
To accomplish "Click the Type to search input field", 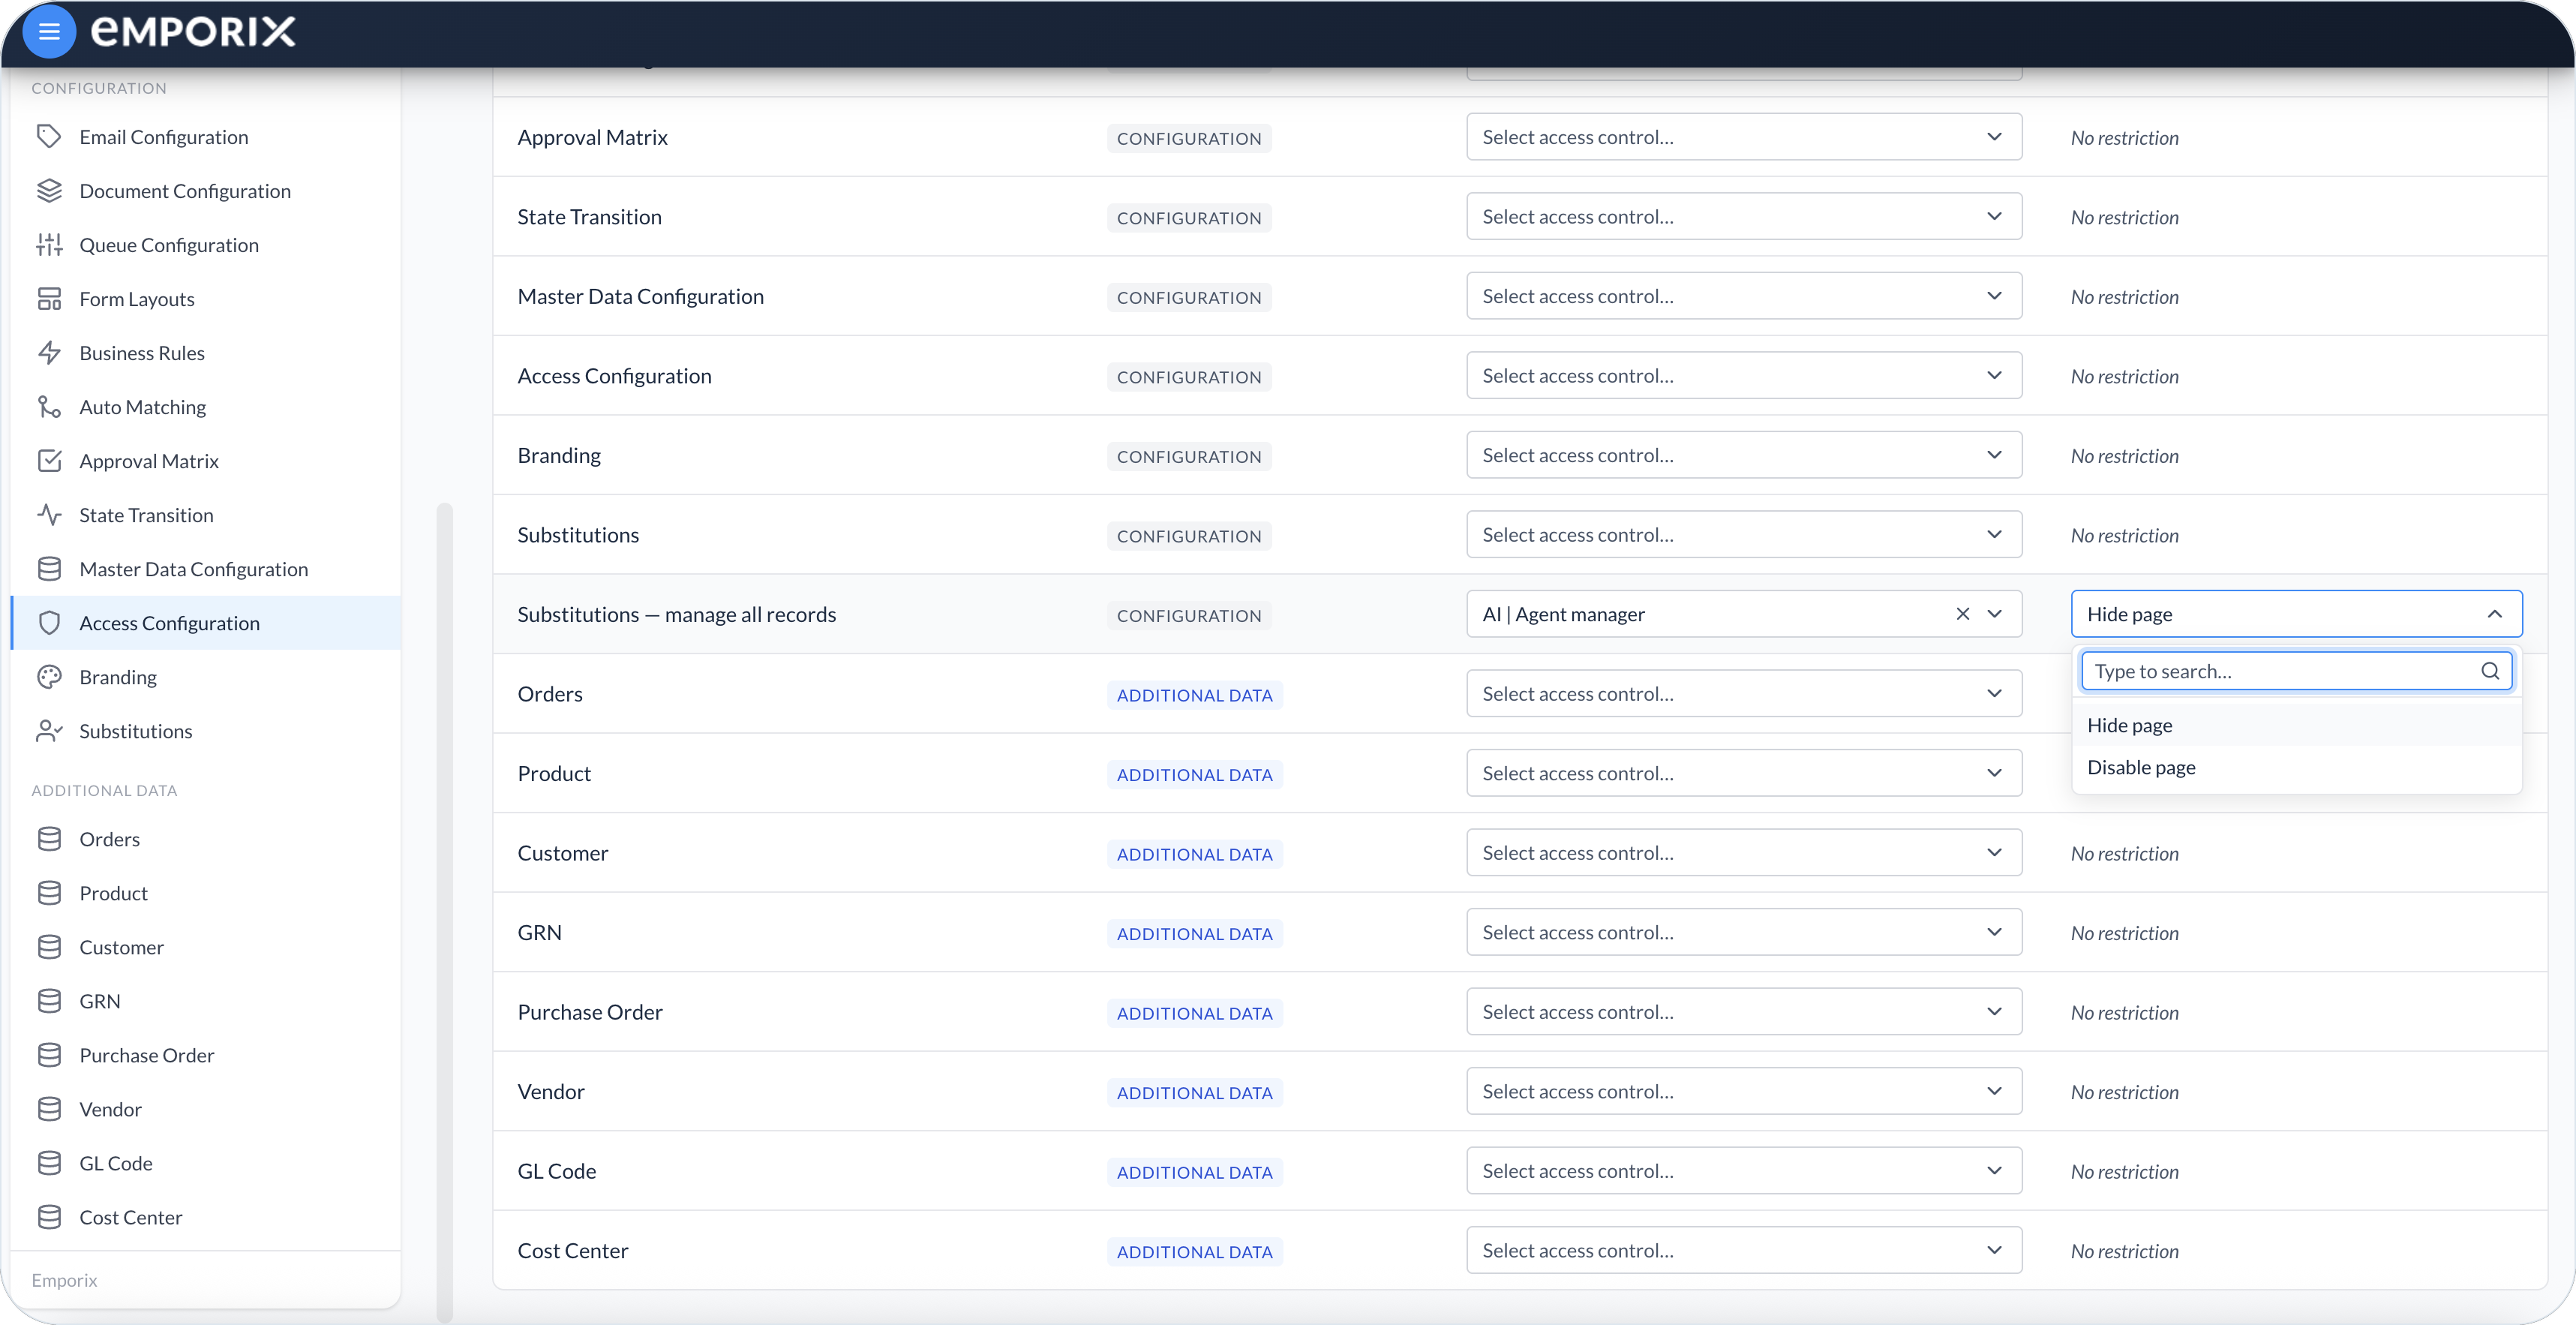I will pos(2296,670).
